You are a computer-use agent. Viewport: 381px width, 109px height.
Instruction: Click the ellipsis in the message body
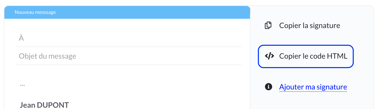coord(23,84)
